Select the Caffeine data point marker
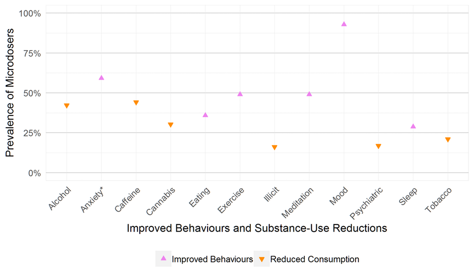 coord(136,103)
